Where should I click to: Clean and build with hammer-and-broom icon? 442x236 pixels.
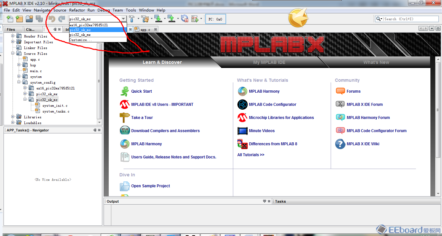click(145, 19)
